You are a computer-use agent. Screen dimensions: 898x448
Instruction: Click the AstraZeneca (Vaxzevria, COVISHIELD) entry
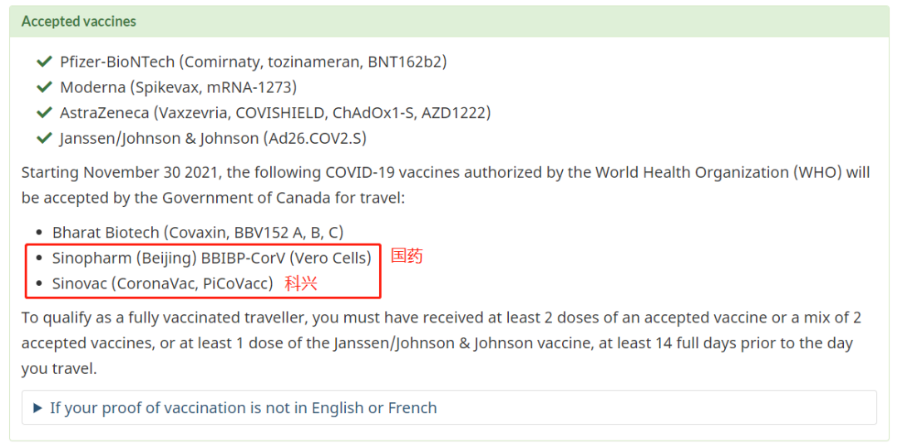pos(275,113)
